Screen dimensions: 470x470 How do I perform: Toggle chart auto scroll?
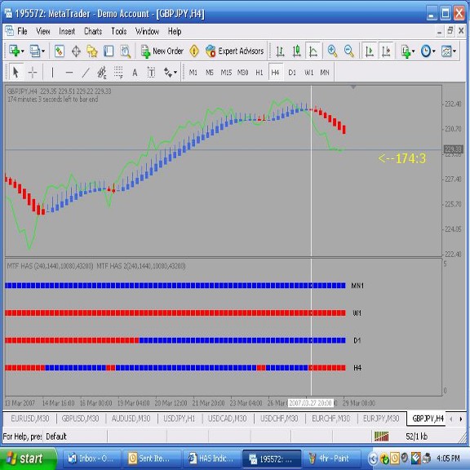coord(370,51)
